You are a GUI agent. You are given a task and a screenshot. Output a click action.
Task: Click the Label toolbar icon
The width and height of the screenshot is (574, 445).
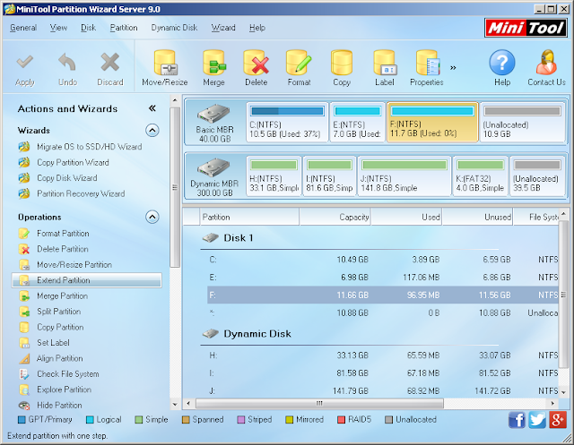(x=385, y=63)
